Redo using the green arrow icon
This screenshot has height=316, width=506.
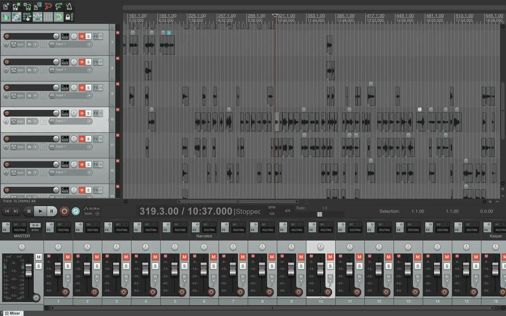pos(59,6)
